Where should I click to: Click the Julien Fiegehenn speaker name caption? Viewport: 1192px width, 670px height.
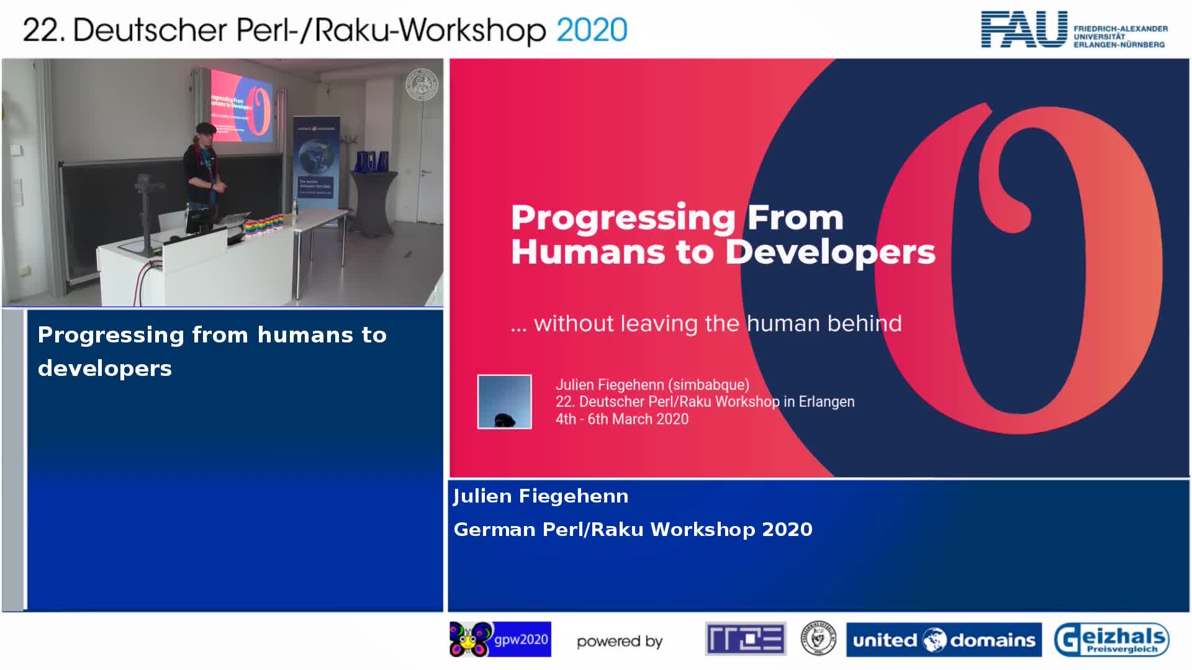pyautogui.click(x=541, y=496)
